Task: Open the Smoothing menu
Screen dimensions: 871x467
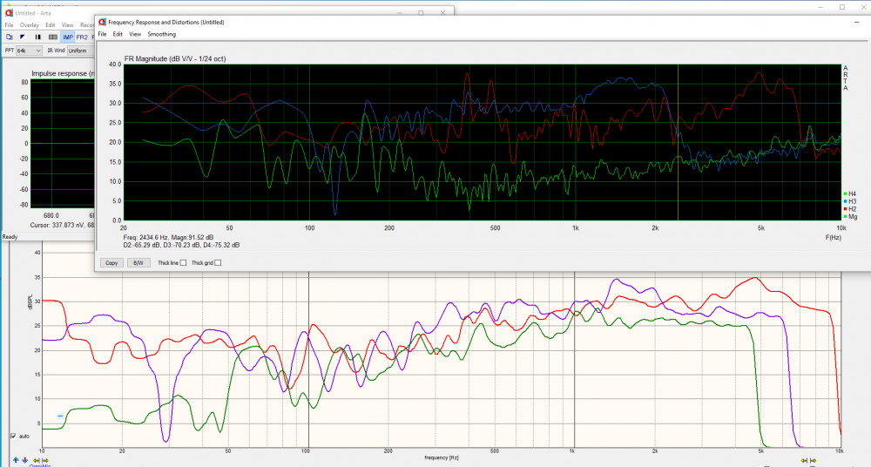Action: click(161, 34)
